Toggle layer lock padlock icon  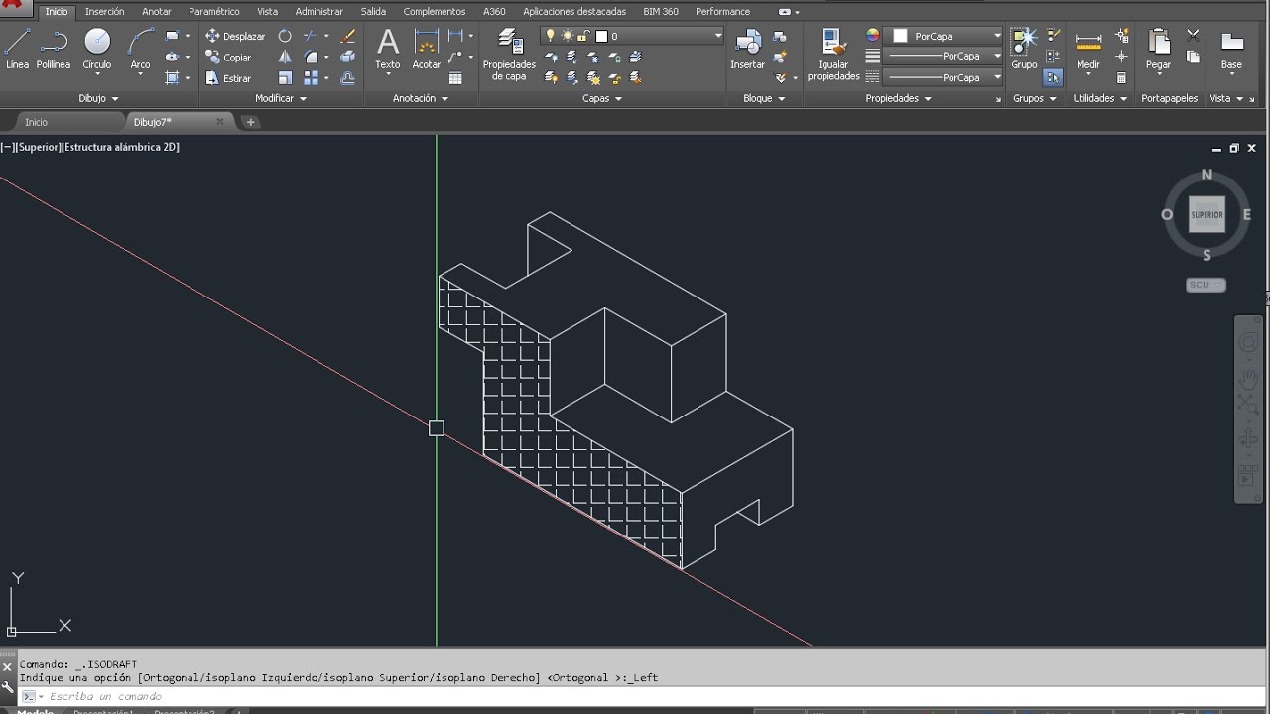pos(584,36)
